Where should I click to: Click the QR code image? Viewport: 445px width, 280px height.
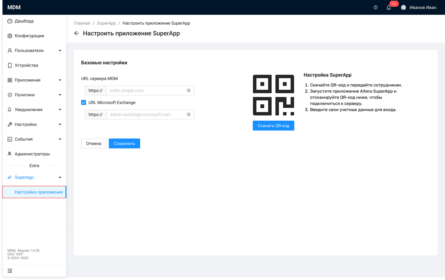point(273,95)
